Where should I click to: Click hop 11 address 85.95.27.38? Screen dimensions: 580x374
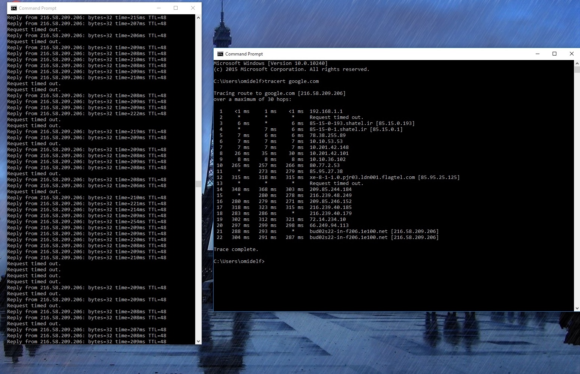[326, 171]
